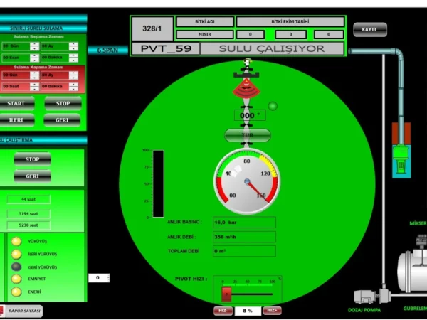The height and width of the screenshot is (320, 427).
Task: Click the black vertical level bar graph
Action: [x=158, y=183]
